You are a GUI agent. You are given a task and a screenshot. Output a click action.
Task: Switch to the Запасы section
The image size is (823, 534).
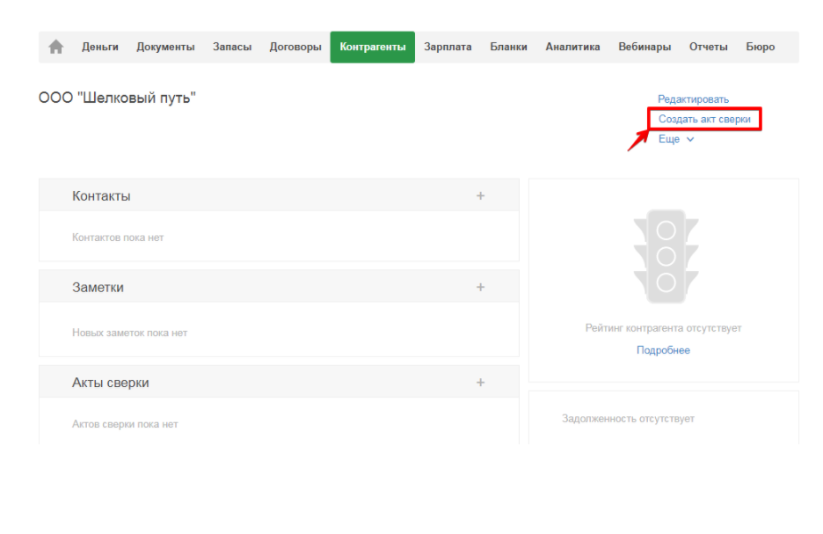[x=232, y=48]
